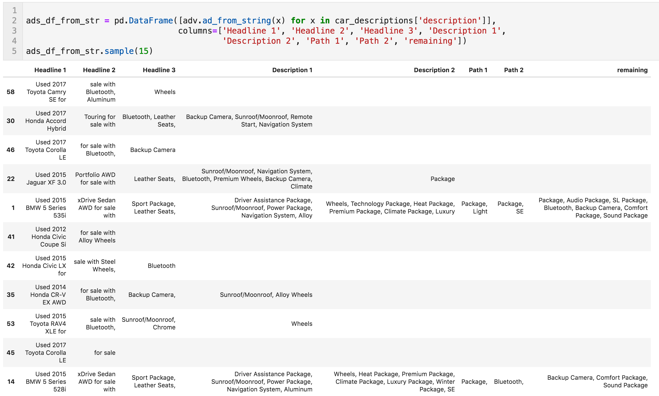659x396 pixels.
Task: Click the 'Headline 2' column header
Action: (x=99, y=70)
